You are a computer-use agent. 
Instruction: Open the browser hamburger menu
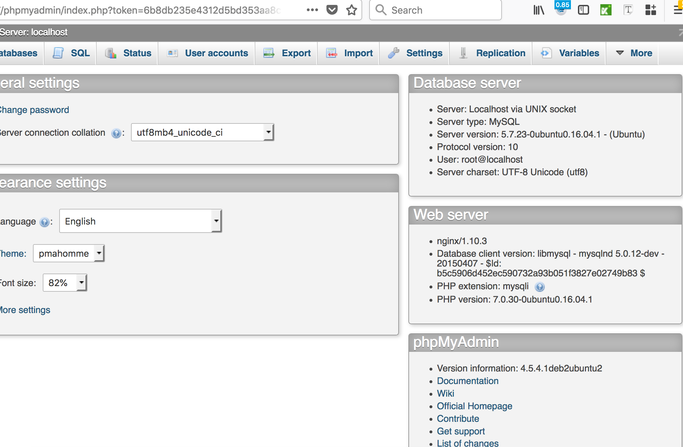point(678,10)
